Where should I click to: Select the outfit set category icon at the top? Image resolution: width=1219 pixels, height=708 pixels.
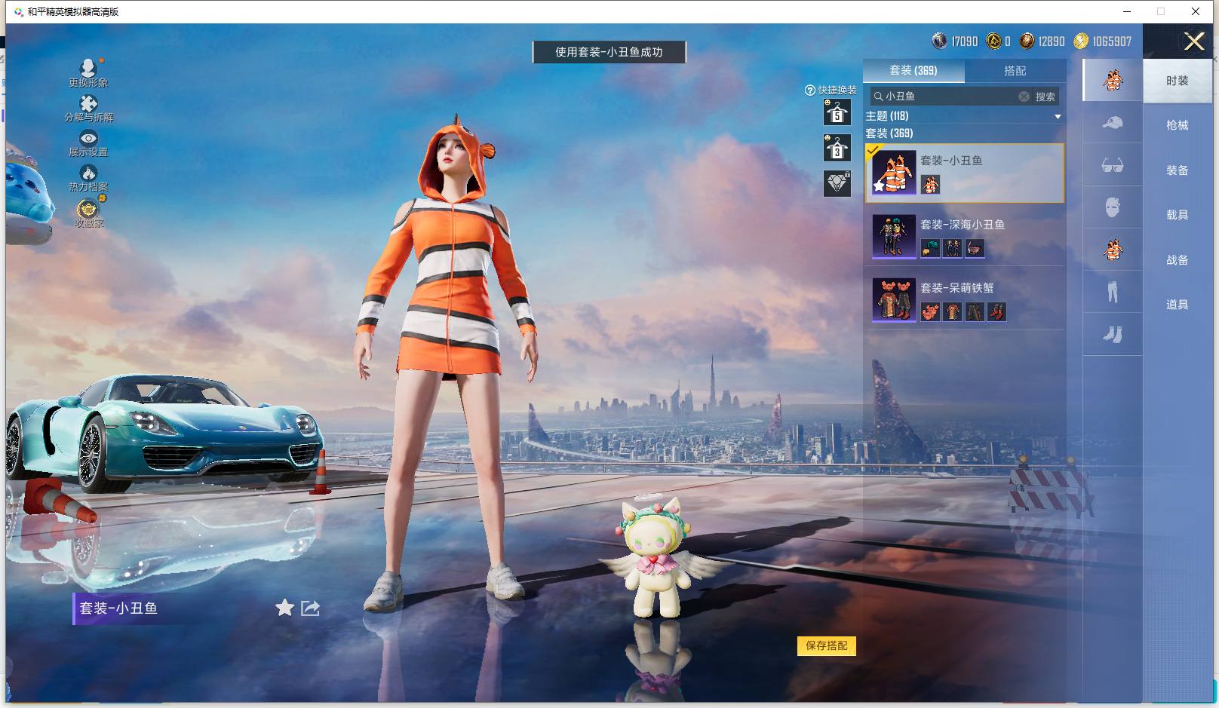pos(1113,80)
